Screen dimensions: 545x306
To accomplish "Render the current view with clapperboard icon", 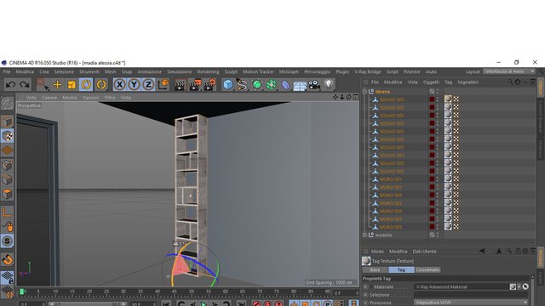I will tap(180, 84).
